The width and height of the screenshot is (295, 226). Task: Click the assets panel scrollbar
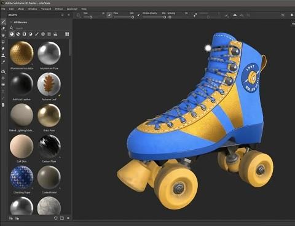tap(70, 48)
